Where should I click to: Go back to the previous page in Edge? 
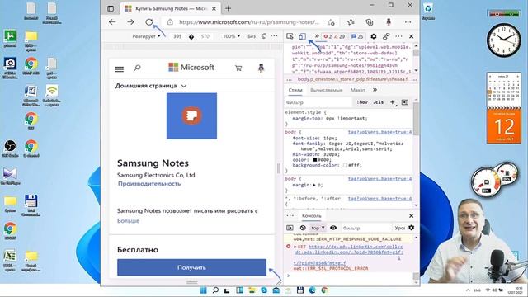pyautogui.click(x=112, y=22)
